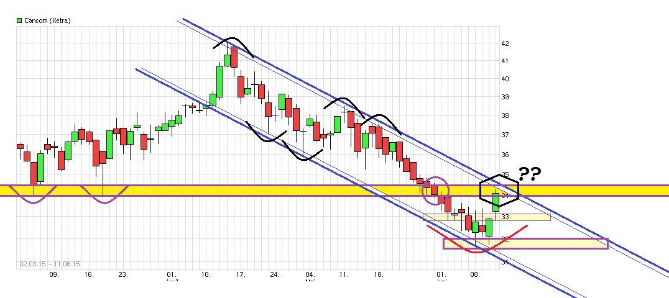Viewport: 669px width, 298px height.
Task: Click the date axis label '24.'
Action: (275, 274)
